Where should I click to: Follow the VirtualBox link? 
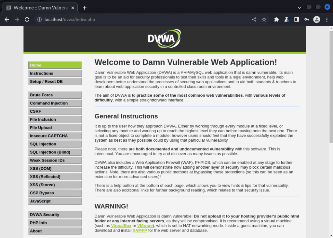tap(121, 226)
